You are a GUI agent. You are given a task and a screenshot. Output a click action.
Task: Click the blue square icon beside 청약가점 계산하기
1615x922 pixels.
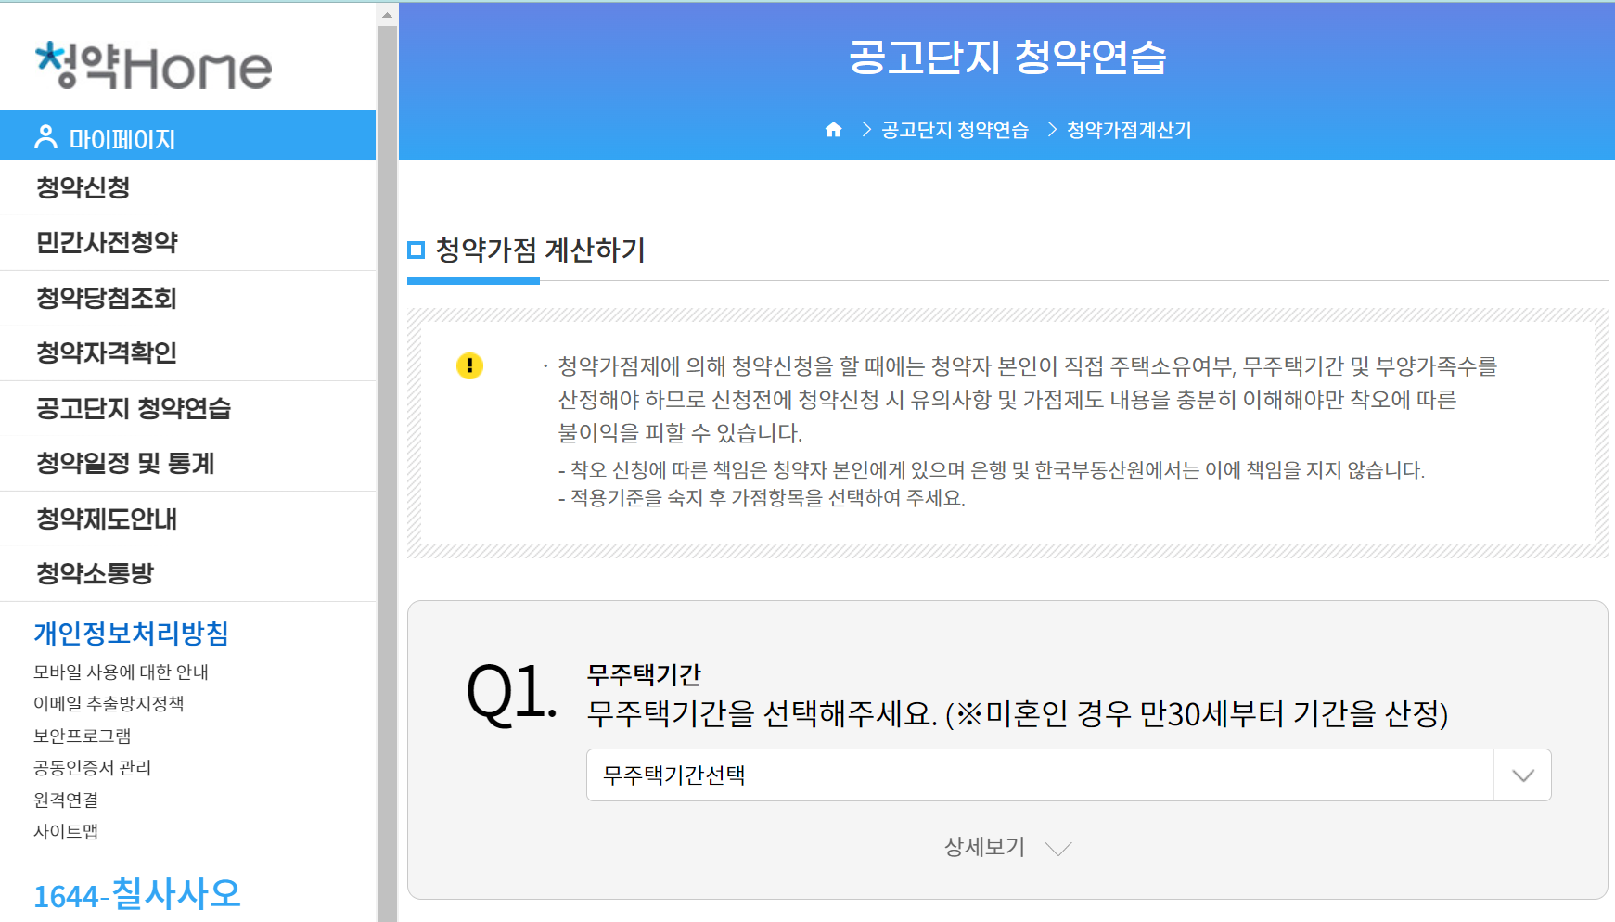(416, 249)
